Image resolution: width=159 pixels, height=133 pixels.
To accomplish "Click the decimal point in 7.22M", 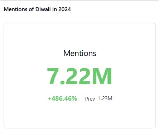I will click(62, 83).
